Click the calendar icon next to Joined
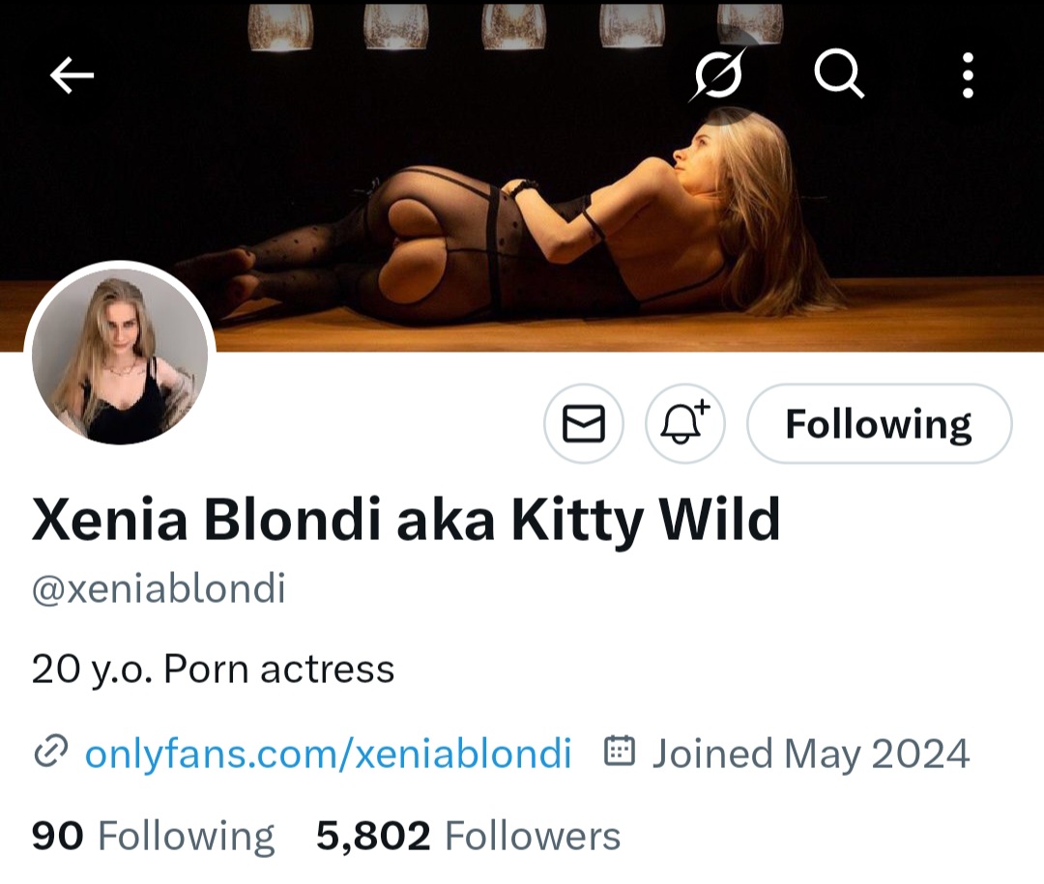Image resolution: width=1044 pixels, height=884 pixels. [x=619, y=752]
